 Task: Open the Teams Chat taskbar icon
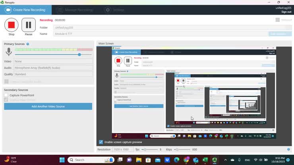130,160
